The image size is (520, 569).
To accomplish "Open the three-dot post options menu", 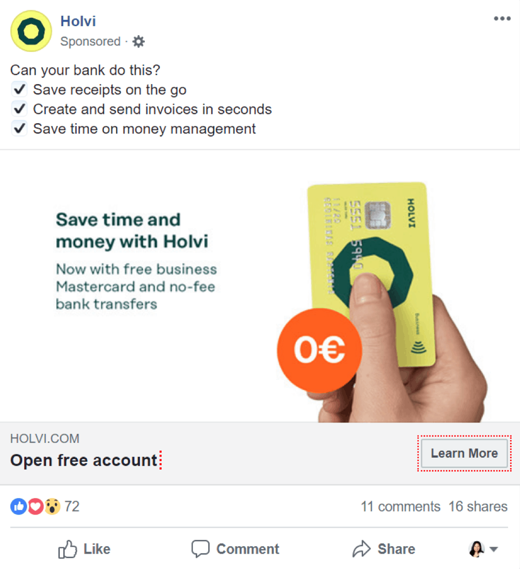I will (502, 19).
